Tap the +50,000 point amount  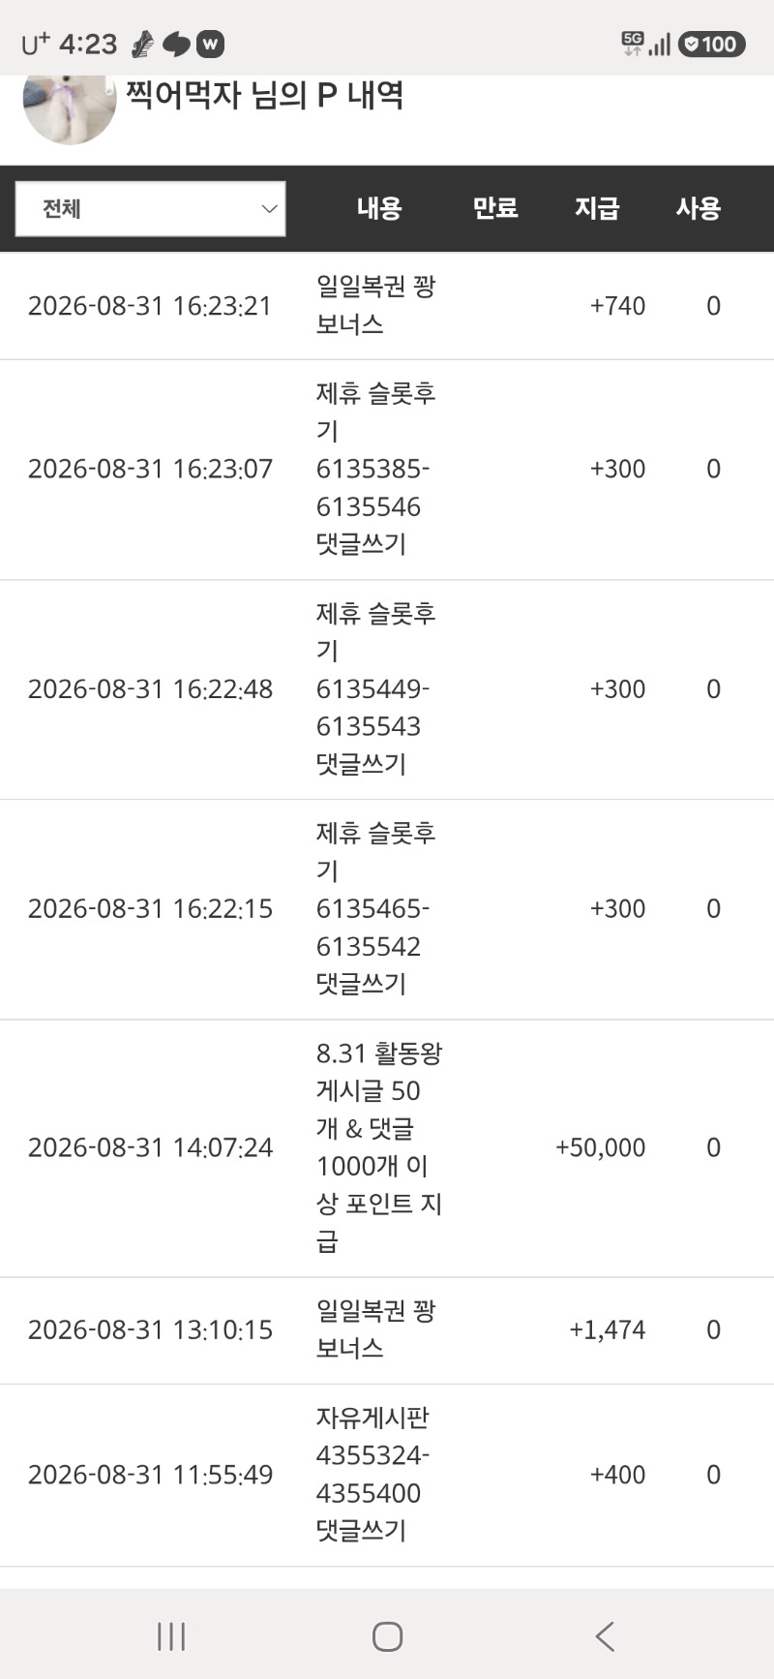(600, 1147)
